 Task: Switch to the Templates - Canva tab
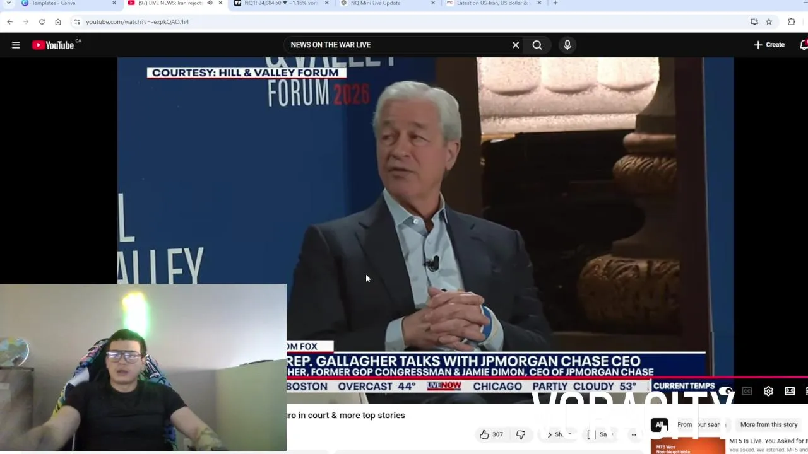(x=69, y=3)
